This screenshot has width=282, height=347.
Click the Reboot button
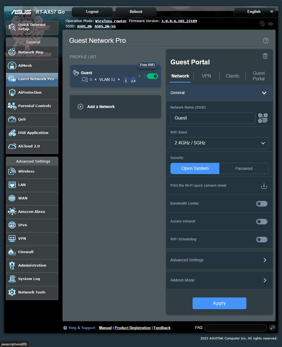click(136, 12)
